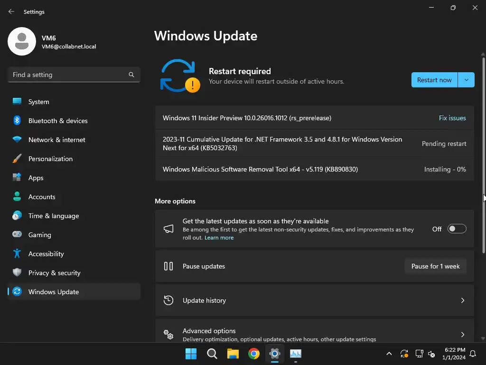Click the Apps icon in sidebar
Viewport: 486px width, 365px height.
point(17,178)
